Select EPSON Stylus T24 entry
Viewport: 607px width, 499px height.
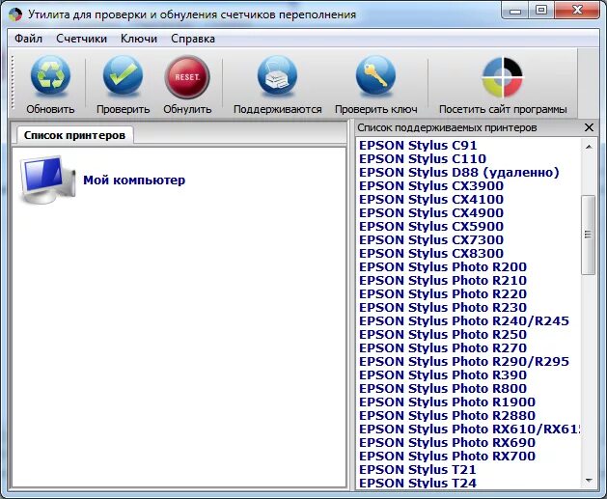point(418,483)
